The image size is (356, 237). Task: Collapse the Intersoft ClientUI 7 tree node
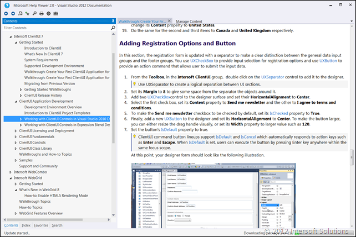click(10, 35)
